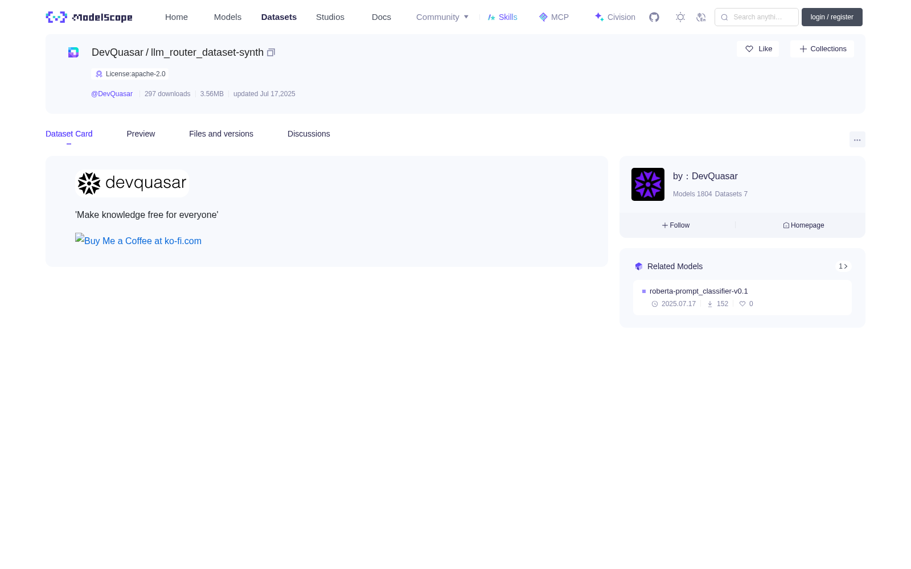Expand the Community dropdown menu
911x569 pixels.
pos(442,17)
